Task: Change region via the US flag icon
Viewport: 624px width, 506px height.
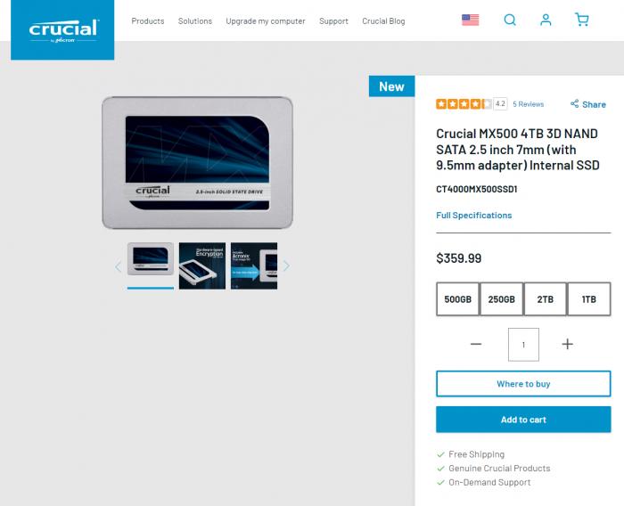Action: coord(470,20)
